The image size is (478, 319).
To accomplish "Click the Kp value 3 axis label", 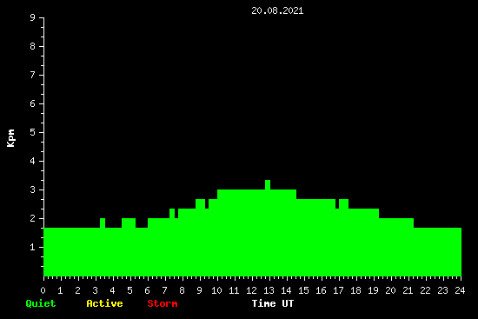I will tap(33, 189).
